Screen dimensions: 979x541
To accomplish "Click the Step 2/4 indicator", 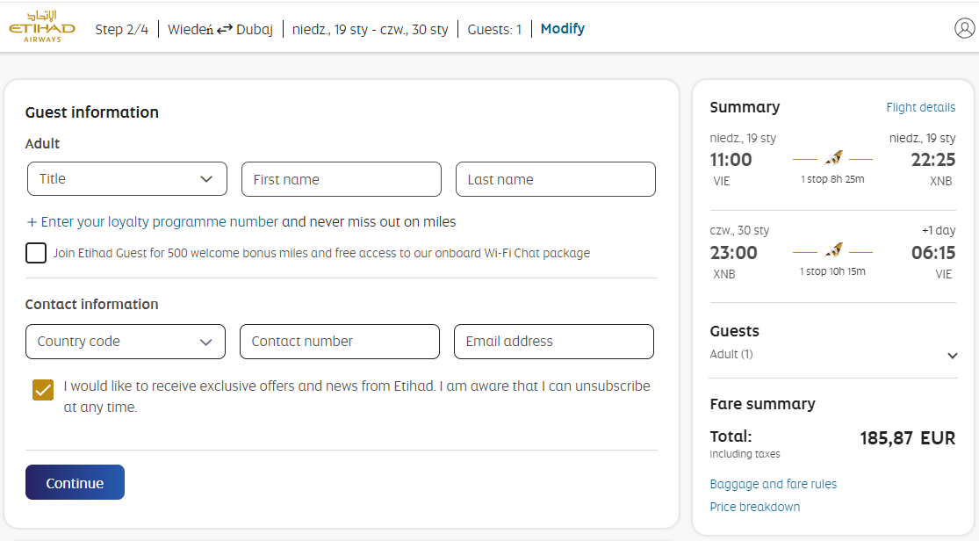I will coord(122,29).
